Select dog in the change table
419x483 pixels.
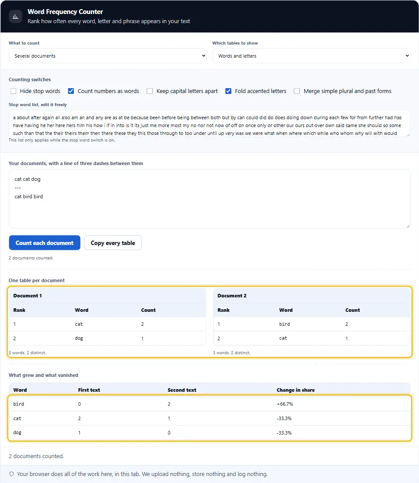click(17, 433)
